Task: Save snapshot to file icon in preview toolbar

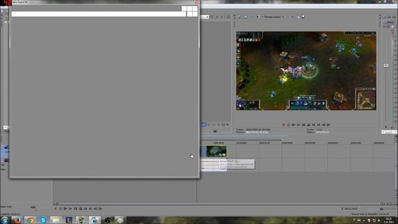Action: click(303, 17)
